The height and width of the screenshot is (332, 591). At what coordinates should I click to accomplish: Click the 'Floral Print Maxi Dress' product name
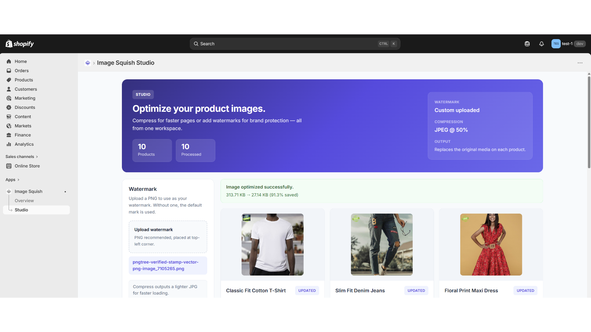pyautogui.click(x=471, y=291)
